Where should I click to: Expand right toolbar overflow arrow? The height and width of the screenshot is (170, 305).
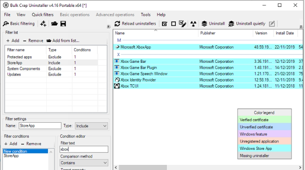301,27
